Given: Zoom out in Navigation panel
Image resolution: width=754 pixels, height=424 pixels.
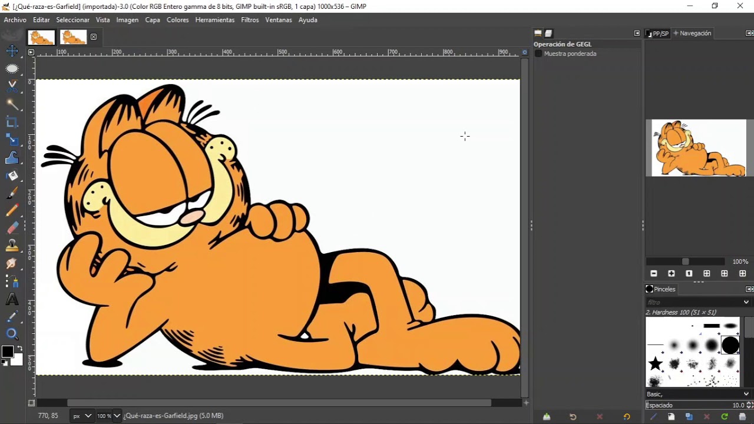Looking at the screenshot, I should click(x=654, y=274).
